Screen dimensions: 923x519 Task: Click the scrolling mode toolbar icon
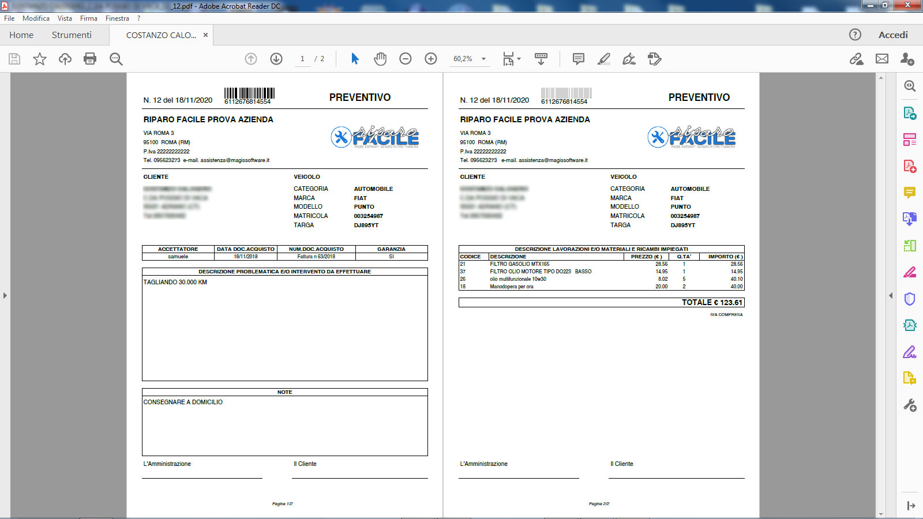click(x=541, y=59)
